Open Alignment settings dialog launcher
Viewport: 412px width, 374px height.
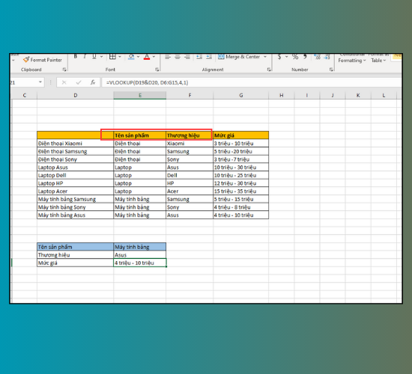pyautogui.click(x=269, y=70)
